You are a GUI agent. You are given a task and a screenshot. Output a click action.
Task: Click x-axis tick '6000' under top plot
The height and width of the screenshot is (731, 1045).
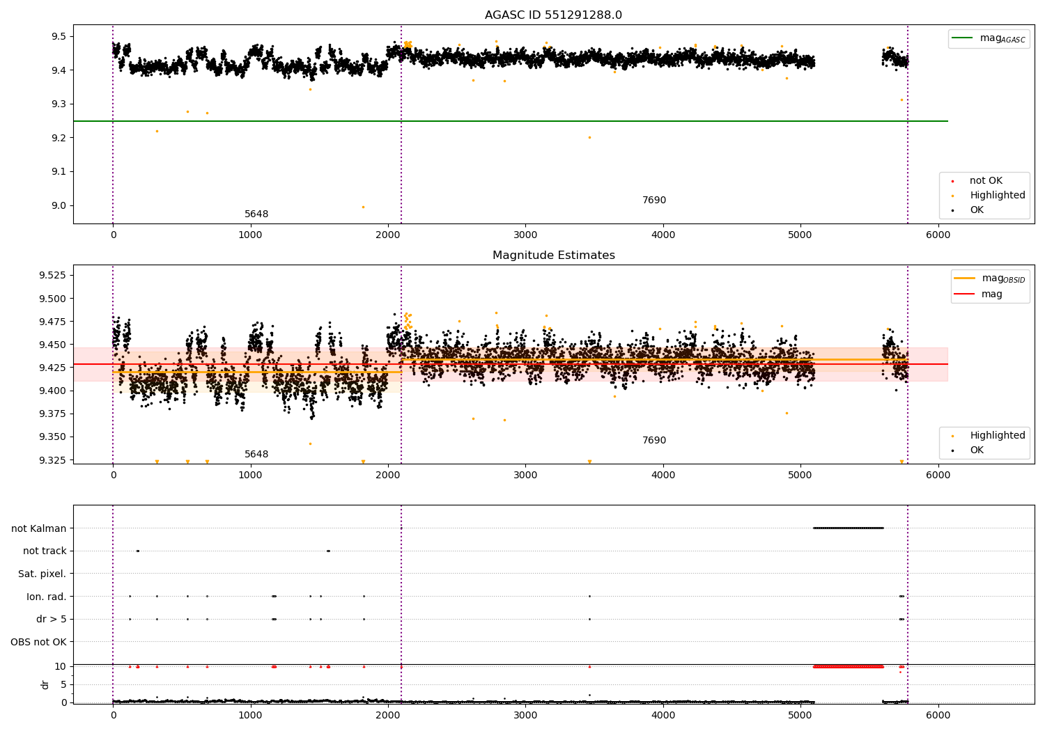[938, 235]
